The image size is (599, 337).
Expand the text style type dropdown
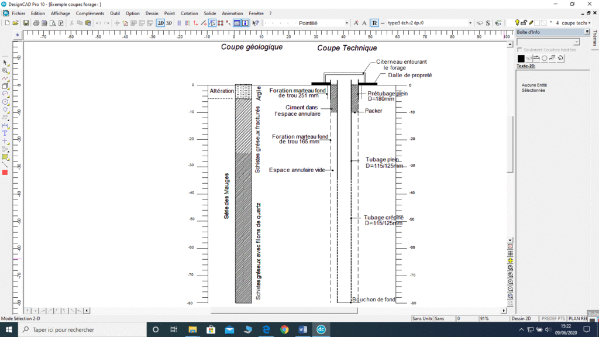[x=470, y=23]
